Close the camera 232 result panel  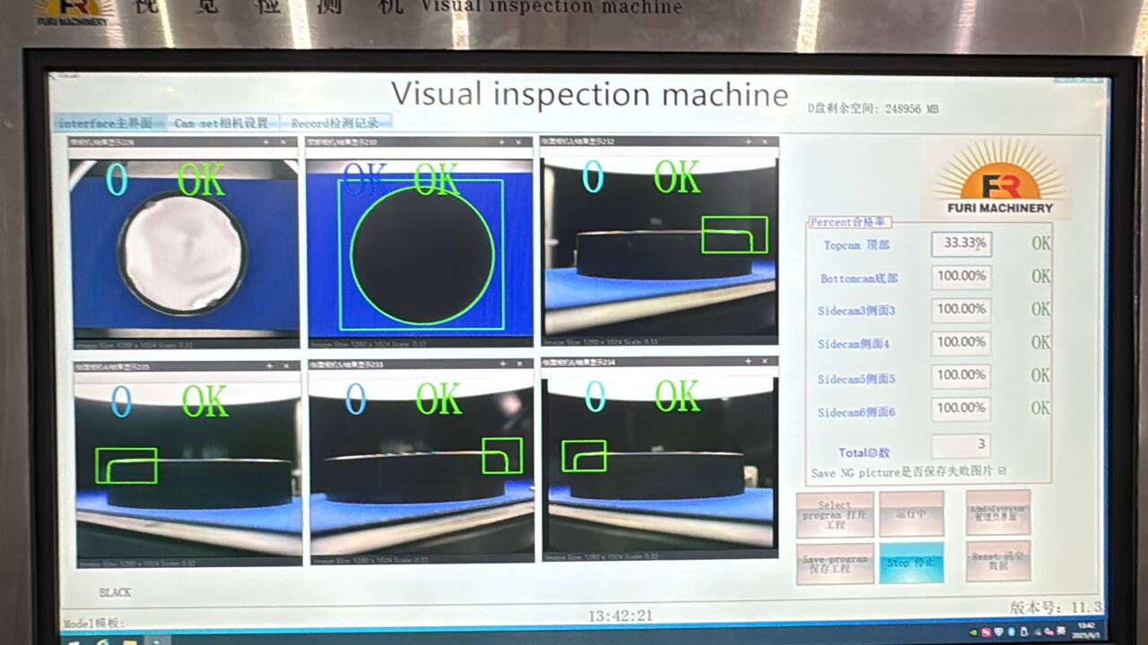point(766,142)
